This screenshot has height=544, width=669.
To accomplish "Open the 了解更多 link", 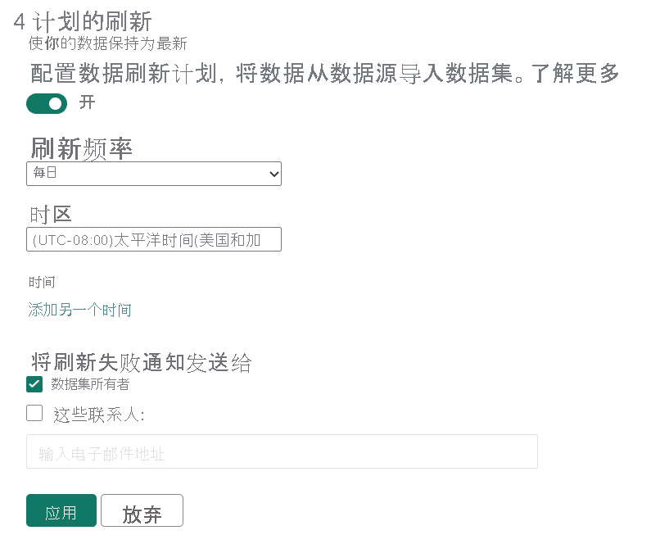I will 575,74.
